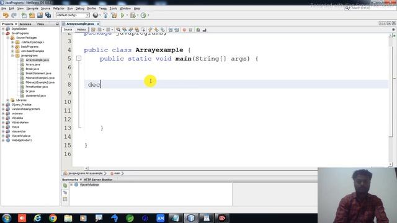Viewport: 397px width, 223px height.
Task: Toggle rectangular selection in editor toolbar
Action: coord(143,30)
